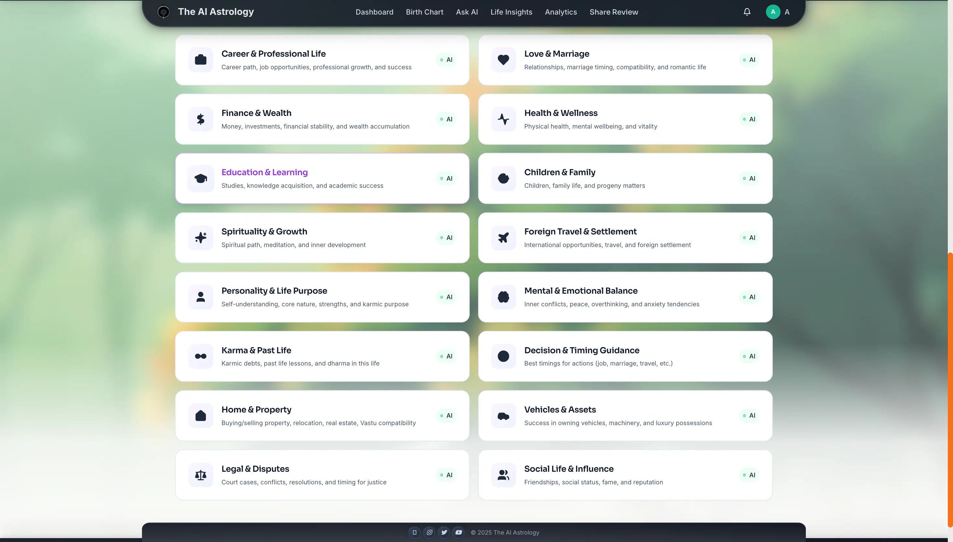Go to Life Insights in navigation

point(511,12)
